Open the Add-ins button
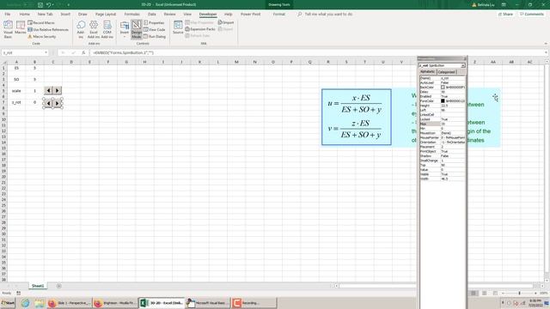 pos(81,29)
